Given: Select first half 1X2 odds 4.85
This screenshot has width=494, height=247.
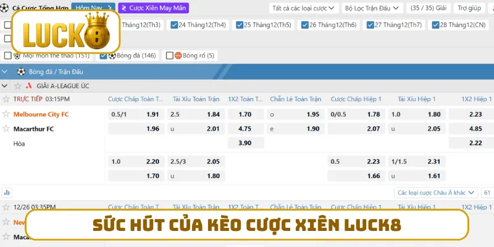Looking at the screenshot, I should (x=471, y=128).
